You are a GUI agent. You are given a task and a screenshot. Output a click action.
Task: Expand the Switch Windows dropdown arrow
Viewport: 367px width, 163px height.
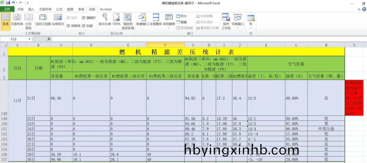pyautogui.click(x=238, y=28)
